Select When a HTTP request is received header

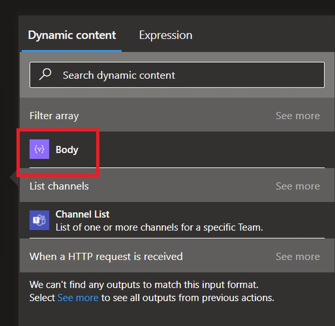click(x=106, y=256)
